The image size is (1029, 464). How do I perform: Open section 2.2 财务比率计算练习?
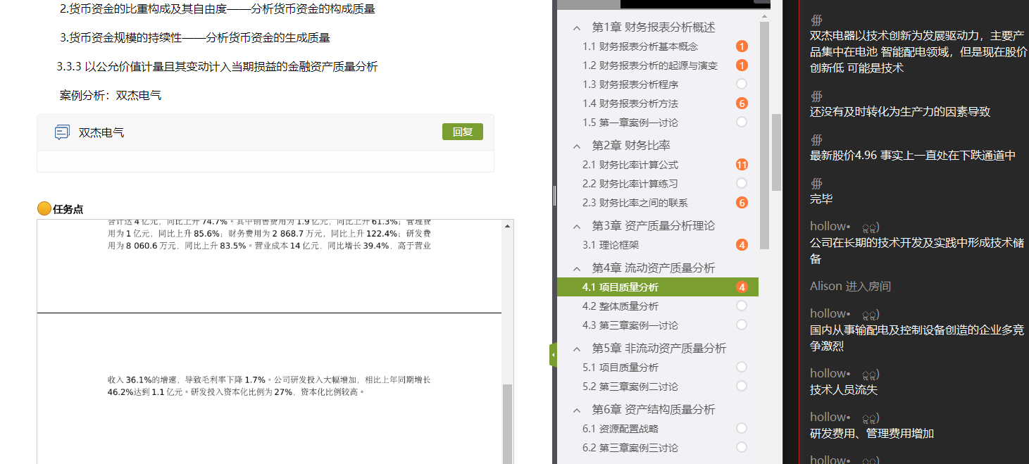pos(630,184)
